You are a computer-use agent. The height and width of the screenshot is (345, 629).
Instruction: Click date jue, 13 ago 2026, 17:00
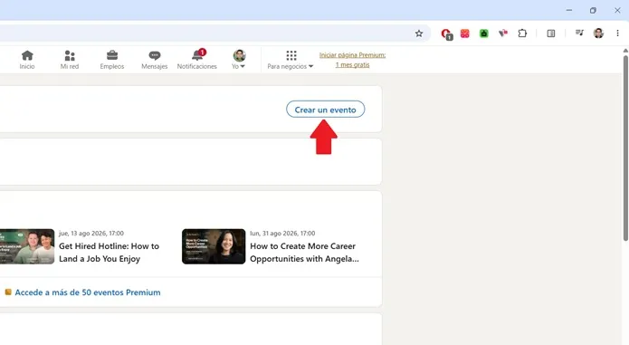point(91,233)
